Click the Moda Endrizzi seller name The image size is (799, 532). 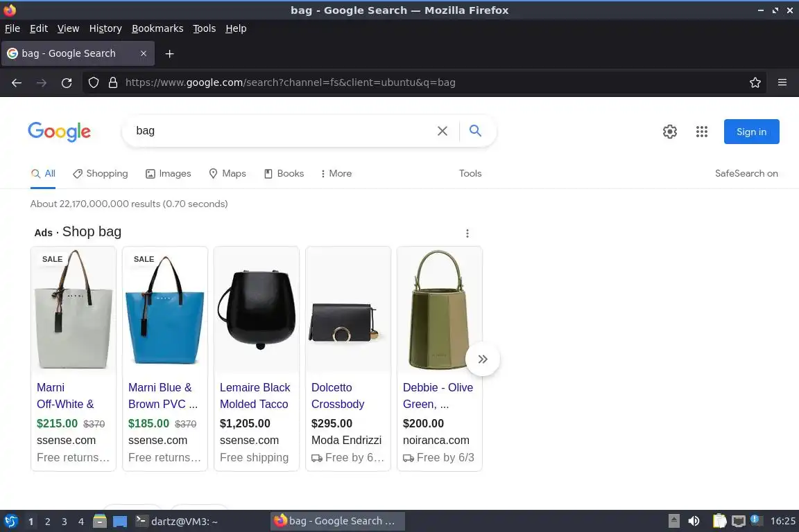click(x=347, y=441)
